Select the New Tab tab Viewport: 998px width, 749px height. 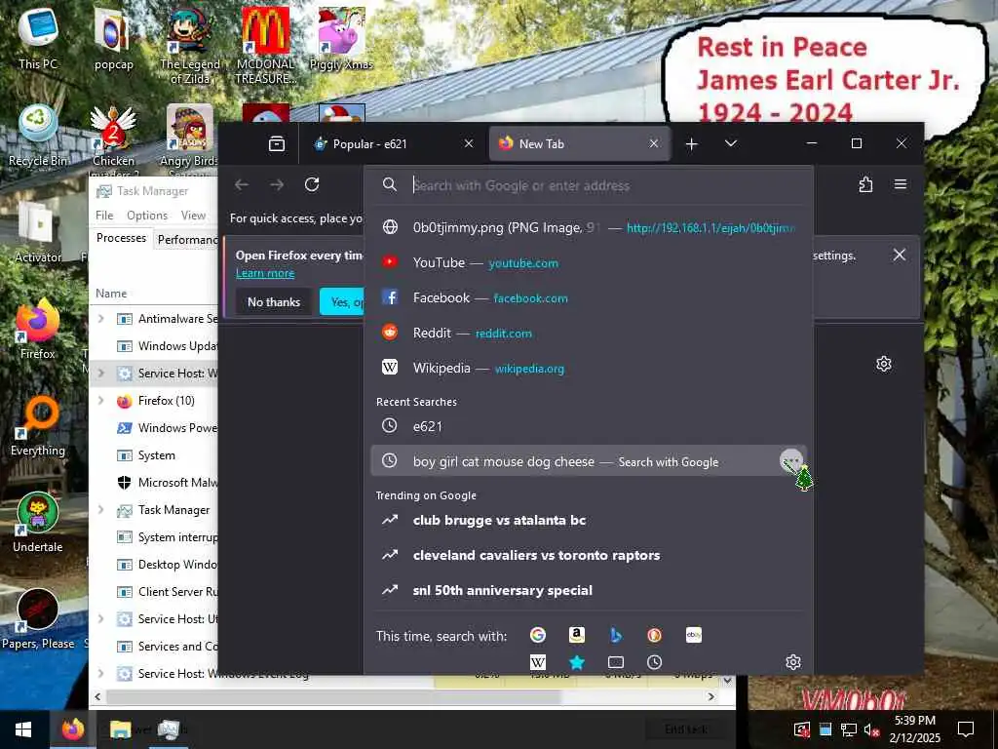pos(580,144)
